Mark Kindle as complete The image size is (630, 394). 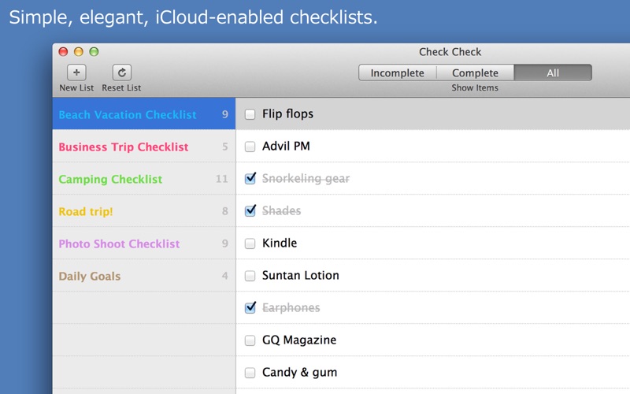tap(250, 243)
